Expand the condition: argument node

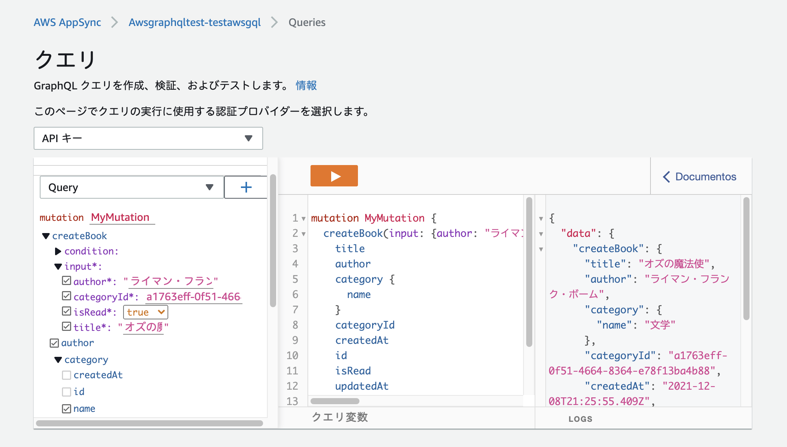click(x=58, y=251)
